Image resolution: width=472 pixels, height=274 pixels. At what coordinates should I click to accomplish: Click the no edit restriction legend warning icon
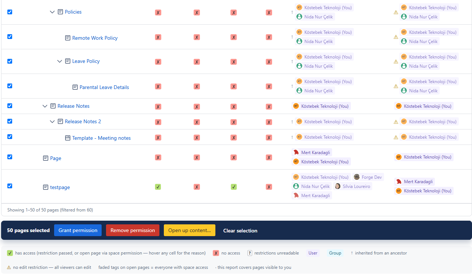click(x=9, y=267)
